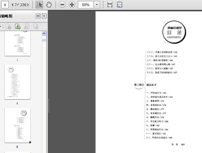The width and height of the screenshot is (202, 153).
Task: Open the zoom level dropdown arrow
Action: [x=97, y=5]
